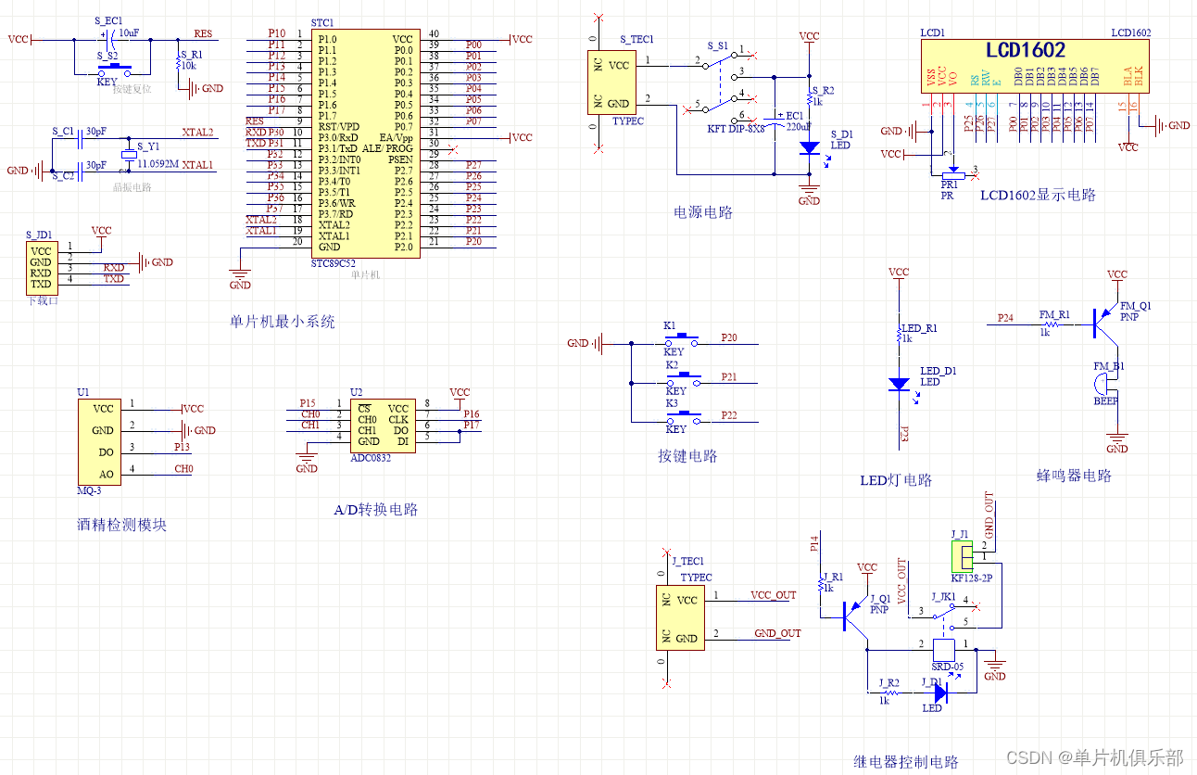The height and width of the screenshot is (775, 1197).
Task: Select the LED_R1 1k resistor symbol
Action: click(899, 334)
